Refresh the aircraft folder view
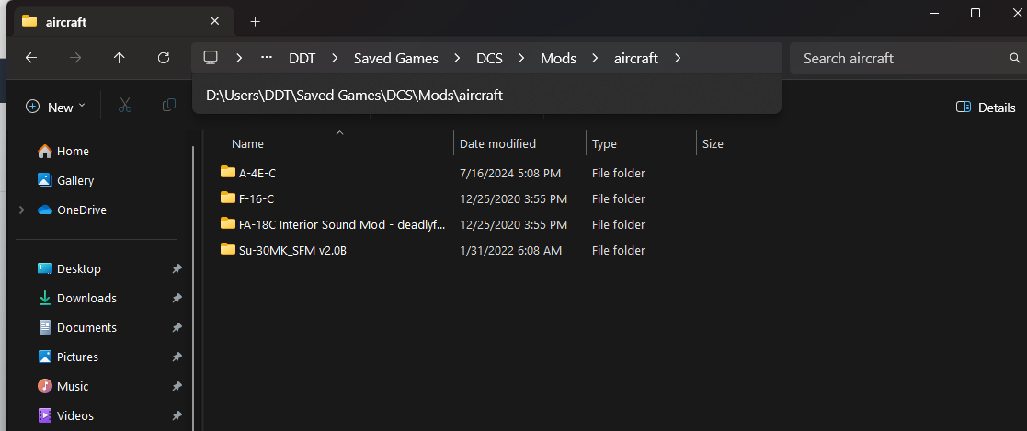1027x431 pixels. coord(164,58)
